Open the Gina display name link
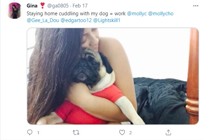The height and width of the screenshot is (140, 203). pyautogui.click(x=32, y=6)
